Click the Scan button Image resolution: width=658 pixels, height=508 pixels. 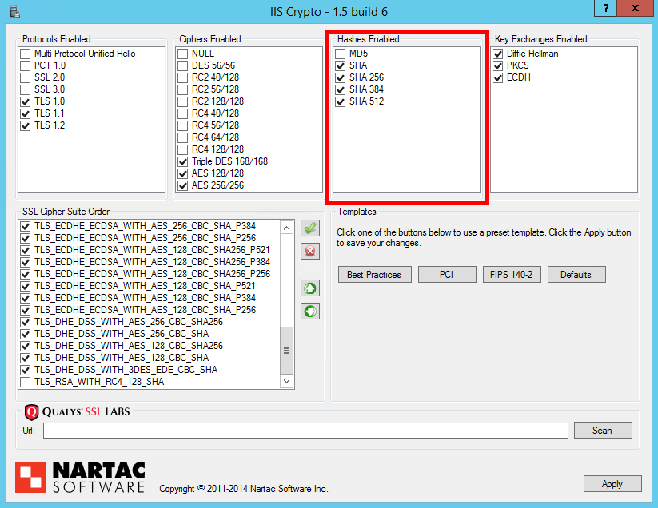pyautogui.click(x=603, y=431)
